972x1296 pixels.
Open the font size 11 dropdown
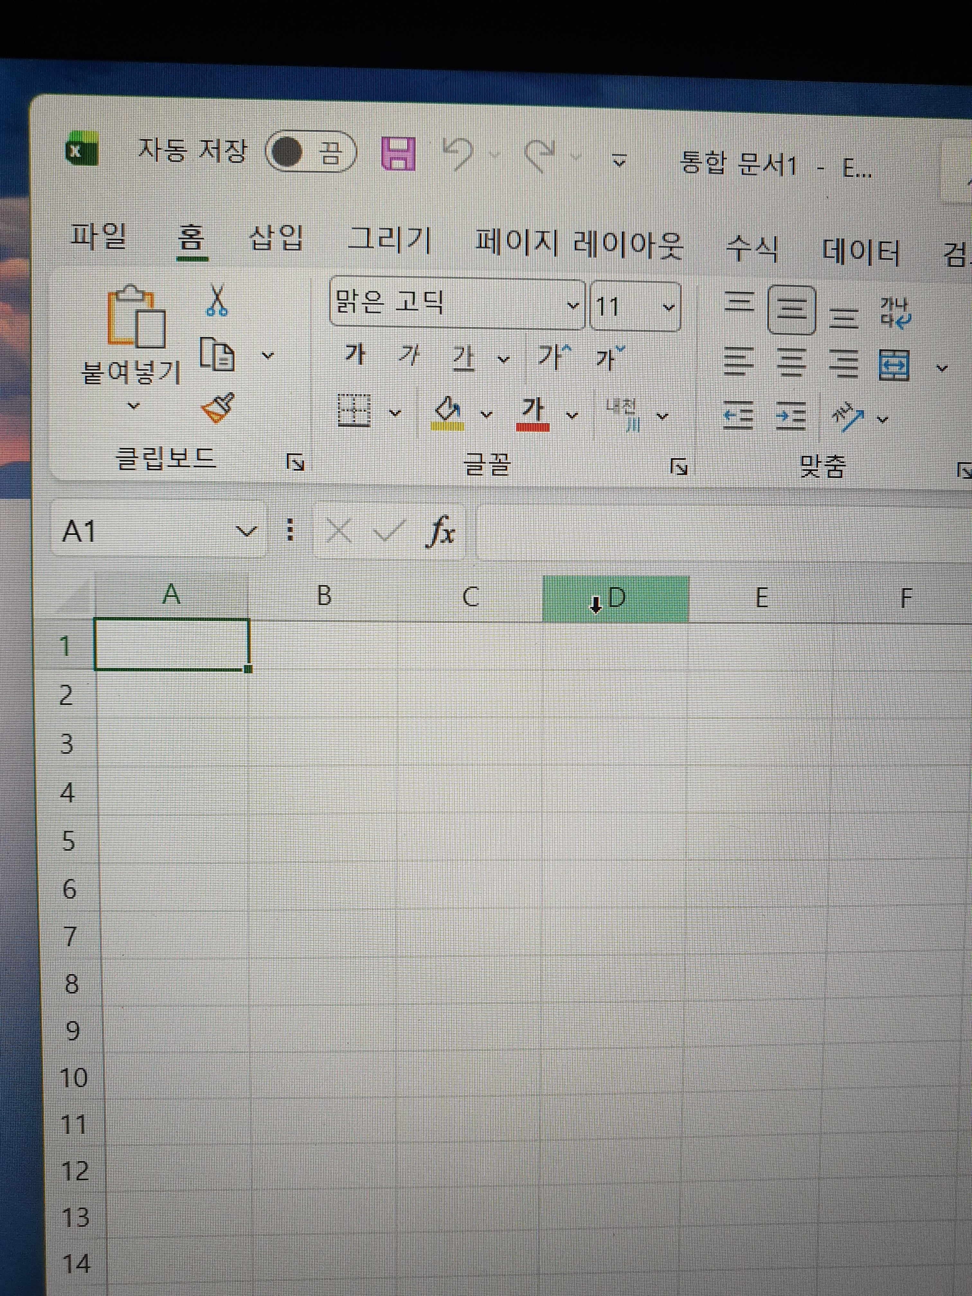(x=669, y=307)
